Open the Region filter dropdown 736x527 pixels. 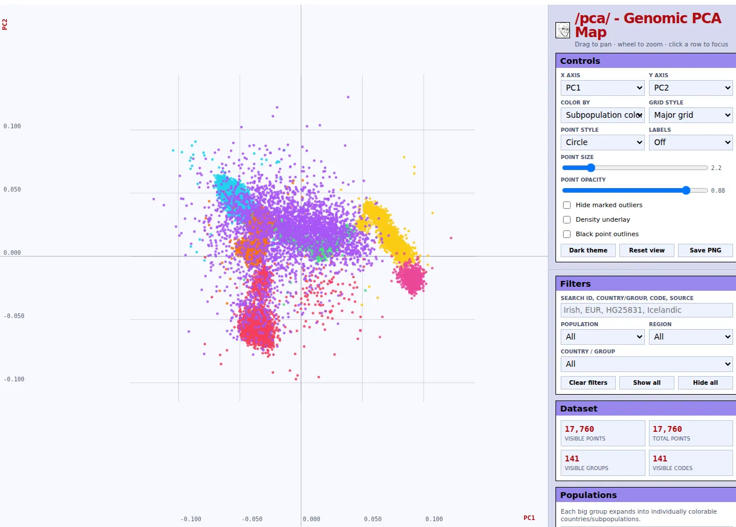691,337
